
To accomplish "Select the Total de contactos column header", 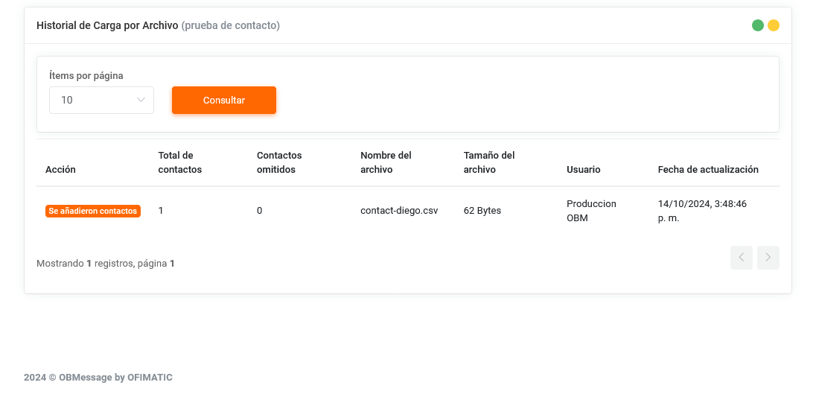I will 179,162.
